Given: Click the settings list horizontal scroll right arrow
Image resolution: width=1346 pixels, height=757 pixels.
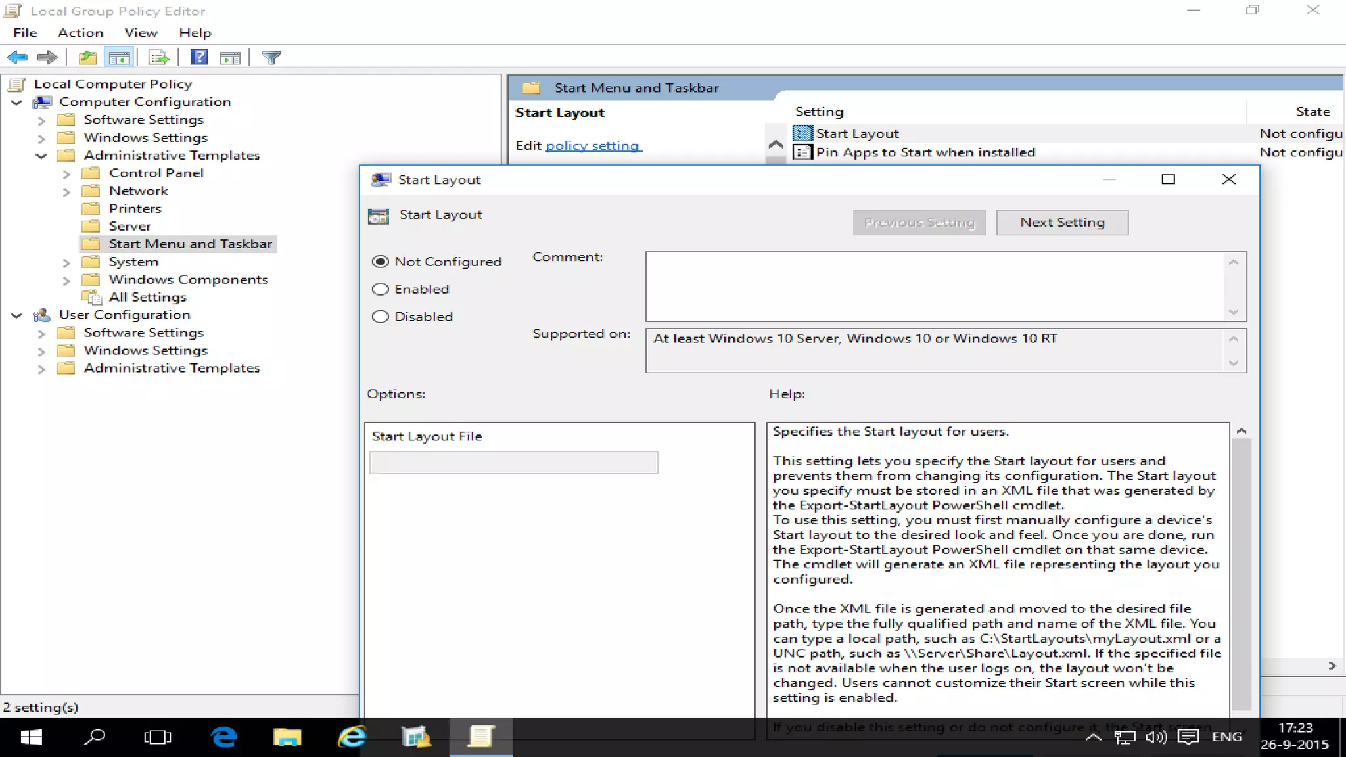Looking at the screenshot, I should (x=1332, y=666).
